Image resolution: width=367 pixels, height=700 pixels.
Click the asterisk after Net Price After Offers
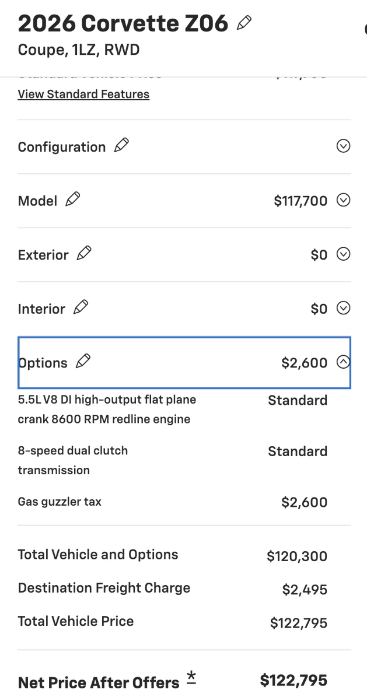[191, 678]
